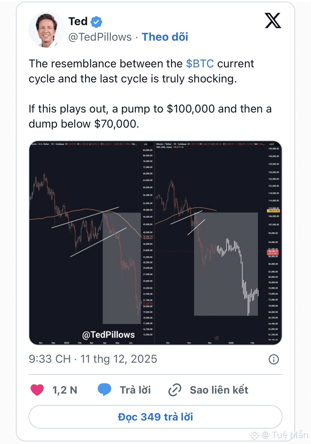Click the Binance Square watermark logo at the bottom right
Screen dimensions: 311x444
254,434
